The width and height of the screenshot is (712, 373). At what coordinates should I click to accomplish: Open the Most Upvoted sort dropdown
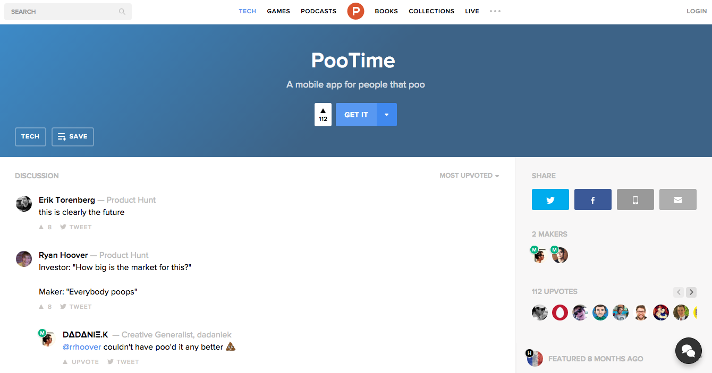[469, 176]
